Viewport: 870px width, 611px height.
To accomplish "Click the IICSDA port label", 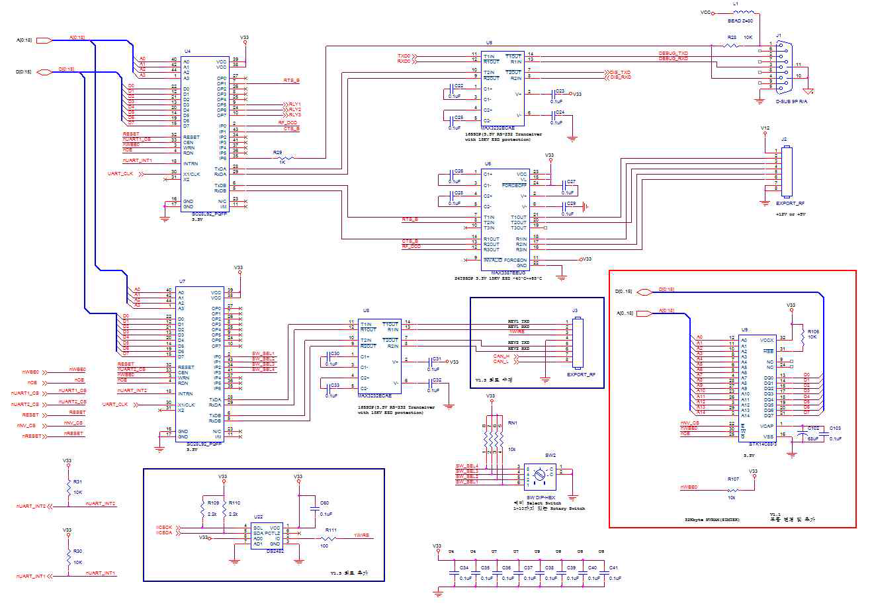I will (163, 533).
